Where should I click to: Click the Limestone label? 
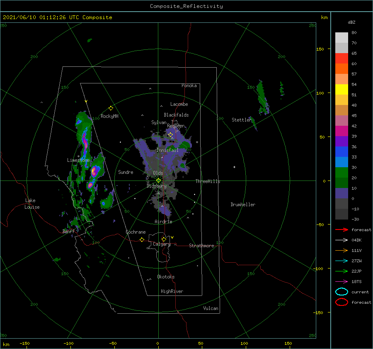tap(78, 160)
